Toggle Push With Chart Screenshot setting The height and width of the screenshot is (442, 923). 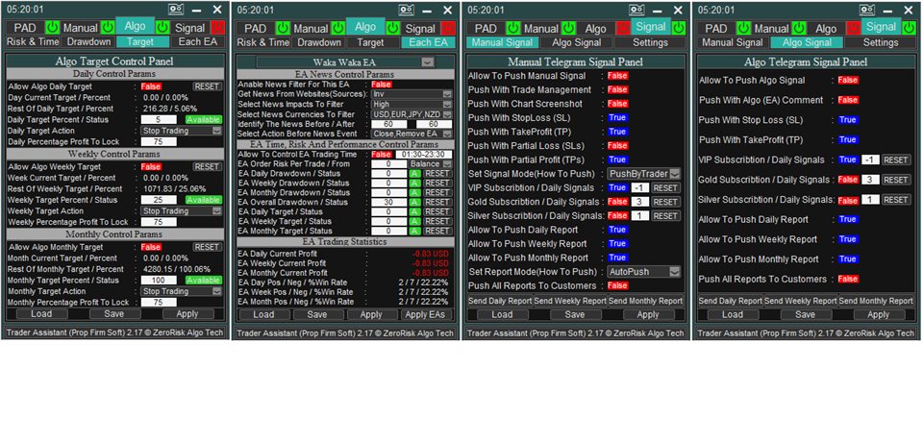tap(616, 104)
